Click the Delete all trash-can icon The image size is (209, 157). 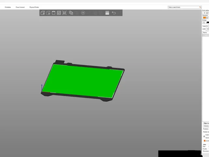tap(54, 13)
